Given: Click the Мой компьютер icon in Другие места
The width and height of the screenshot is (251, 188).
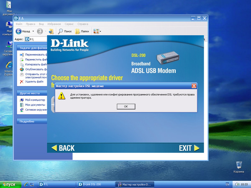Looking at the screenshot, I should point(22,100).
